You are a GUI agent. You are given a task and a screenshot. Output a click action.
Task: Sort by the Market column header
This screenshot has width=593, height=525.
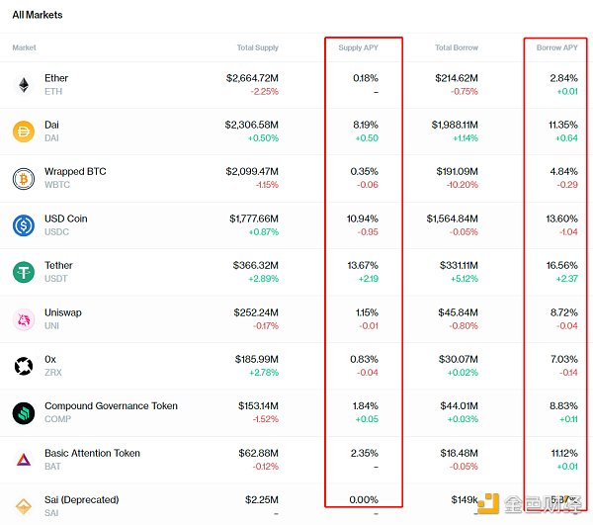[x=24, y=47]
